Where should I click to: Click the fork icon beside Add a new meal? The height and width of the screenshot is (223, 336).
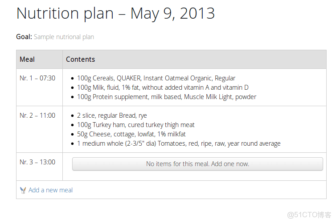pyautogui.click(x=23, y=190)
